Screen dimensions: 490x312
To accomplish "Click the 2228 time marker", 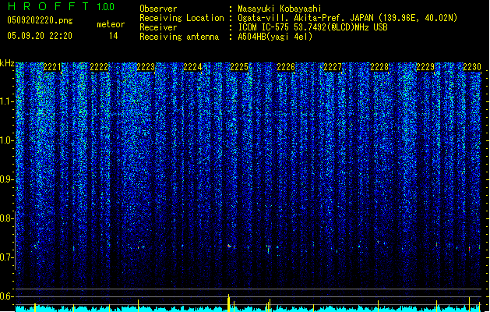I will [x=379, y=67].
